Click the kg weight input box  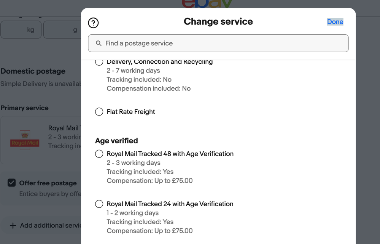[x=21, y=30]
